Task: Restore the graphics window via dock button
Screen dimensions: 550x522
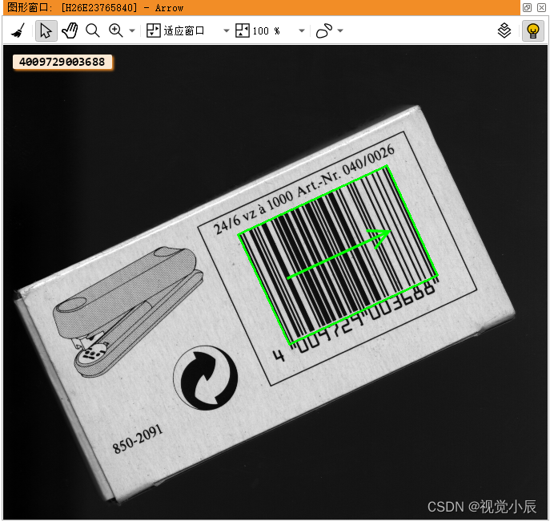Action: 527,7
